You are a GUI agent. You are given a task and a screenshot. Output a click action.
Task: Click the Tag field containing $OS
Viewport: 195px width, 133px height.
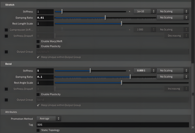click(113, 125)
